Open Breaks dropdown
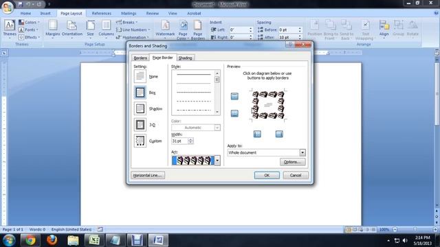 (126, 22)
